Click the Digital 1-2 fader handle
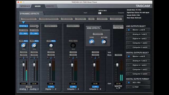Viewport: 169px width, 95px height. tap(50, 65)
